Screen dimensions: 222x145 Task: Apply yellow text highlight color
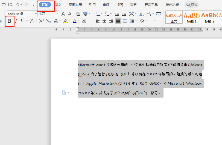click(x=65, y=21)
